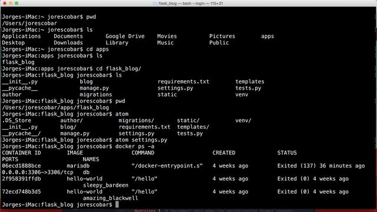The height and width of the screenshot is (212, 377).
Task: Click the 'COMMAND' column header
Action: coord(143,153)
